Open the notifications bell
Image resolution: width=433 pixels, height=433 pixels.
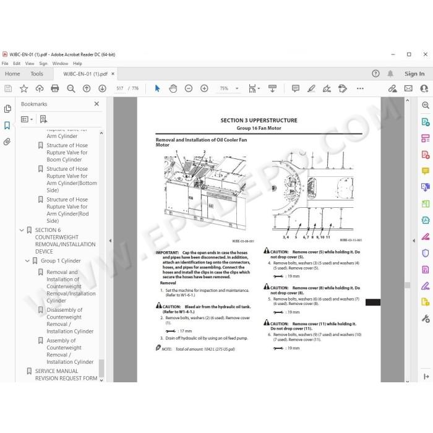coord(390,74)
